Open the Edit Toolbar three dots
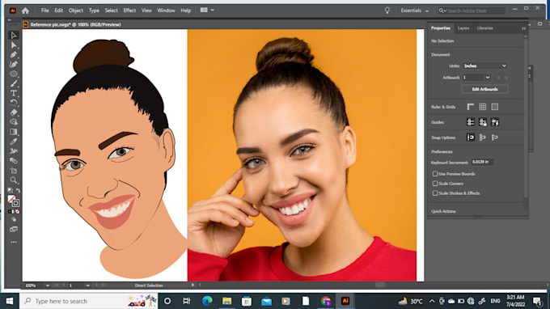This screenshot has width=550, height=309. coord(14,242)
